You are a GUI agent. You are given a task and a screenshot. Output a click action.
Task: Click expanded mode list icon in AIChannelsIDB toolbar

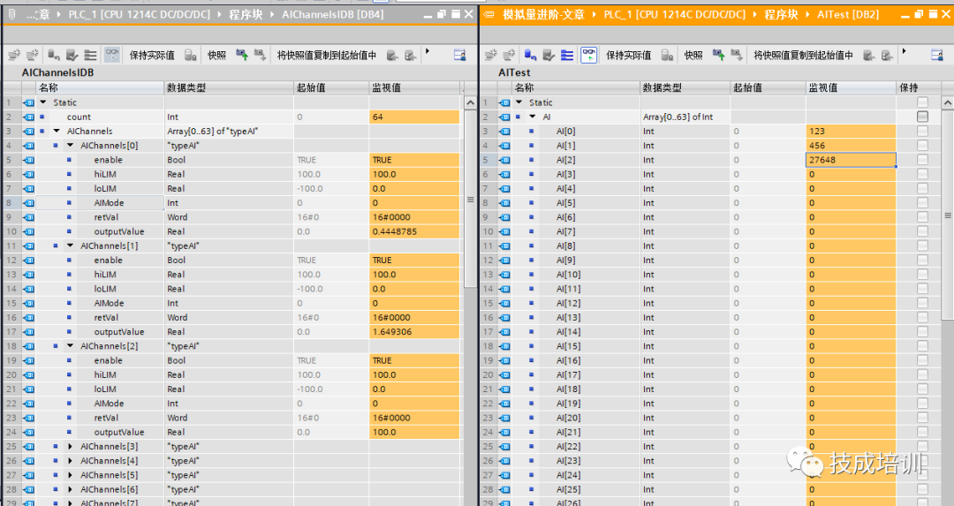click(x=90, y=56)
